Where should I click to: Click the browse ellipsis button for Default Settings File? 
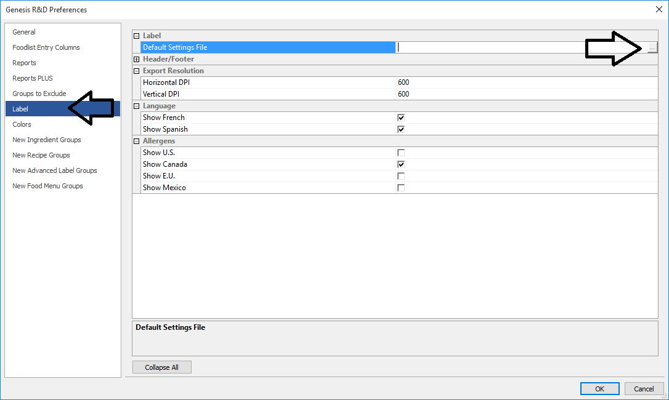point(652,47)
